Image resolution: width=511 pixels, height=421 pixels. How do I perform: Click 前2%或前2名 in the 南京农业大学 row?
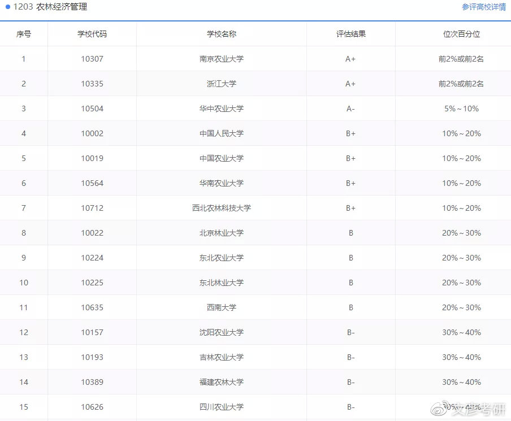(x=461, y=59)
